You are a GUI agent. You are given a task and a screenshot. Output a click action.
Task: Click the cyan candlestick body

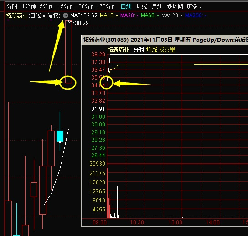tap(60, 136)
